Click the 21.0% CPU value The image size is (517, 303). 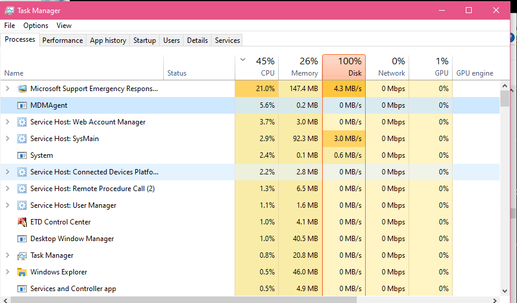[x=265, y=89]
